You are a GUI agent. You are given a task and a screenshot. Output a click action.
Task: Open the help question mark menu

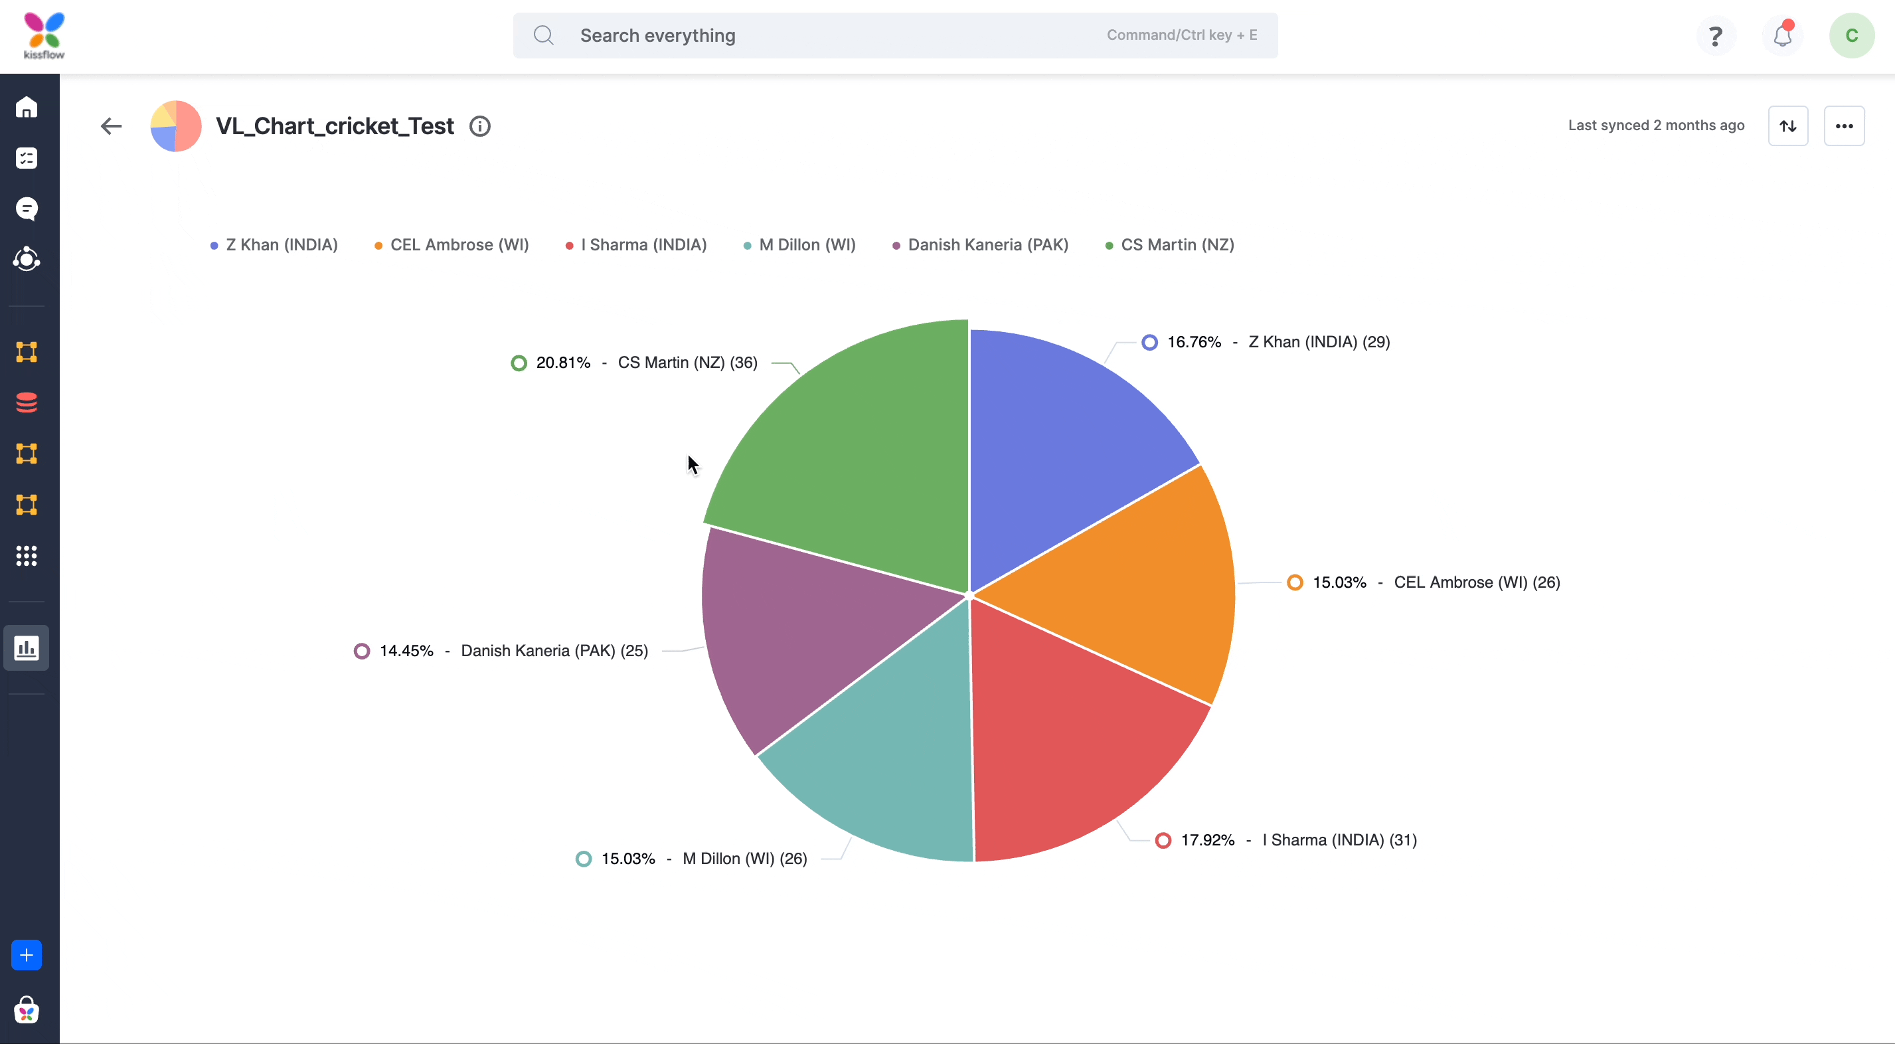point(1715,35)
